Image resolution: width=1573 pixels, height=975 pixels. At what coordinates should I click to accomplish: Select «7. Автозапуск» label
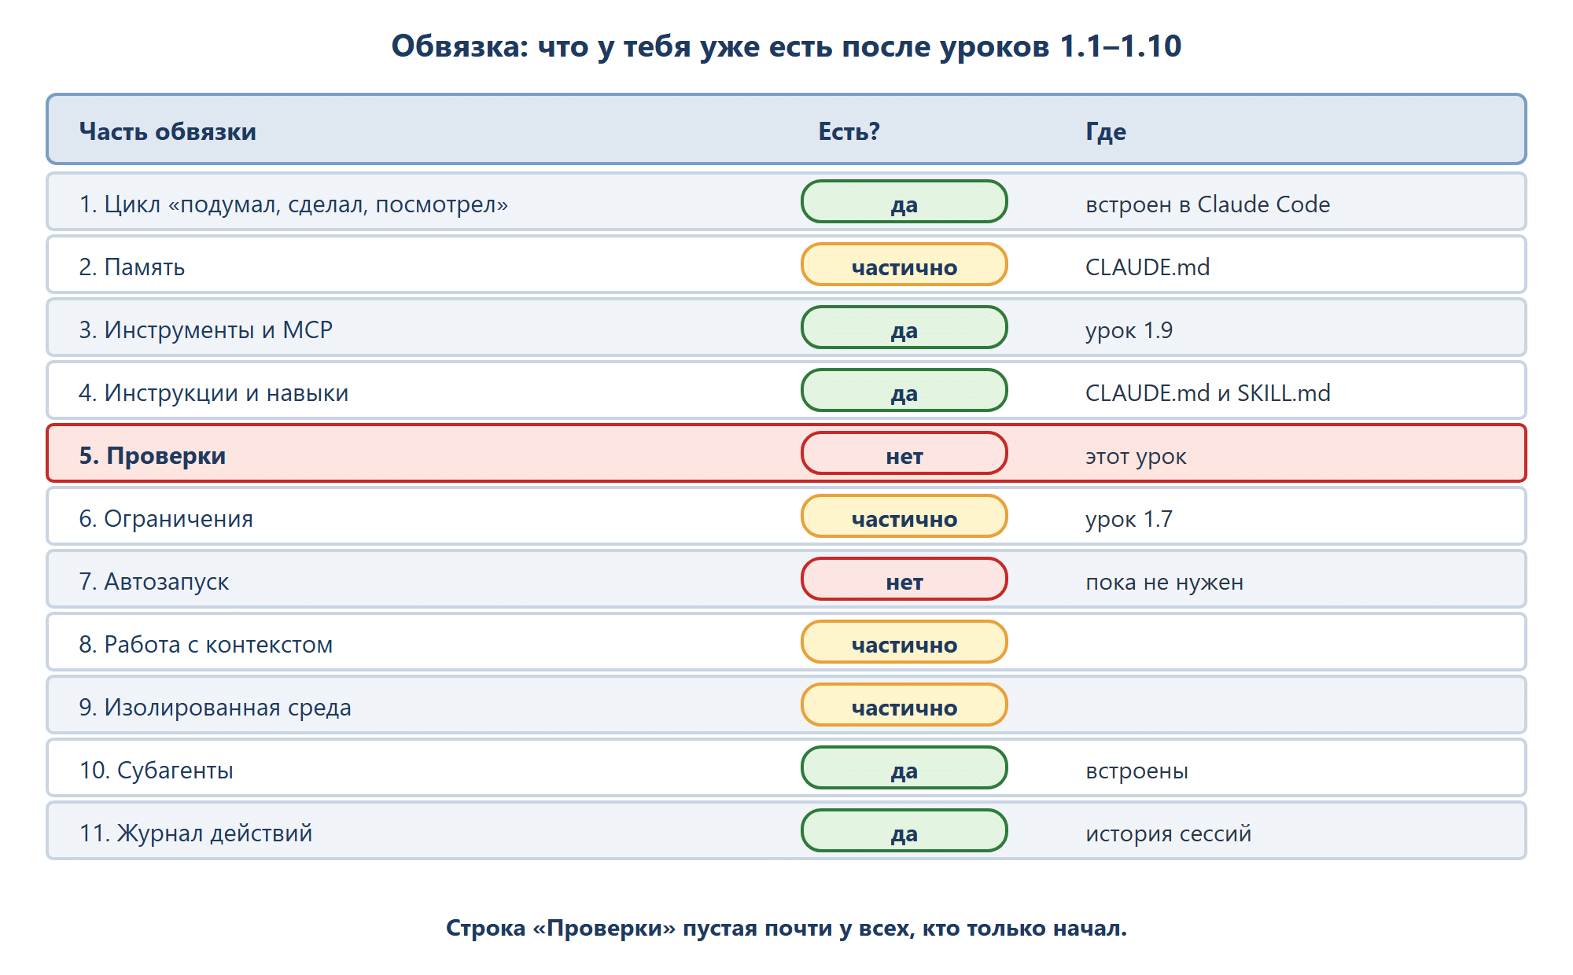point(154,582)
